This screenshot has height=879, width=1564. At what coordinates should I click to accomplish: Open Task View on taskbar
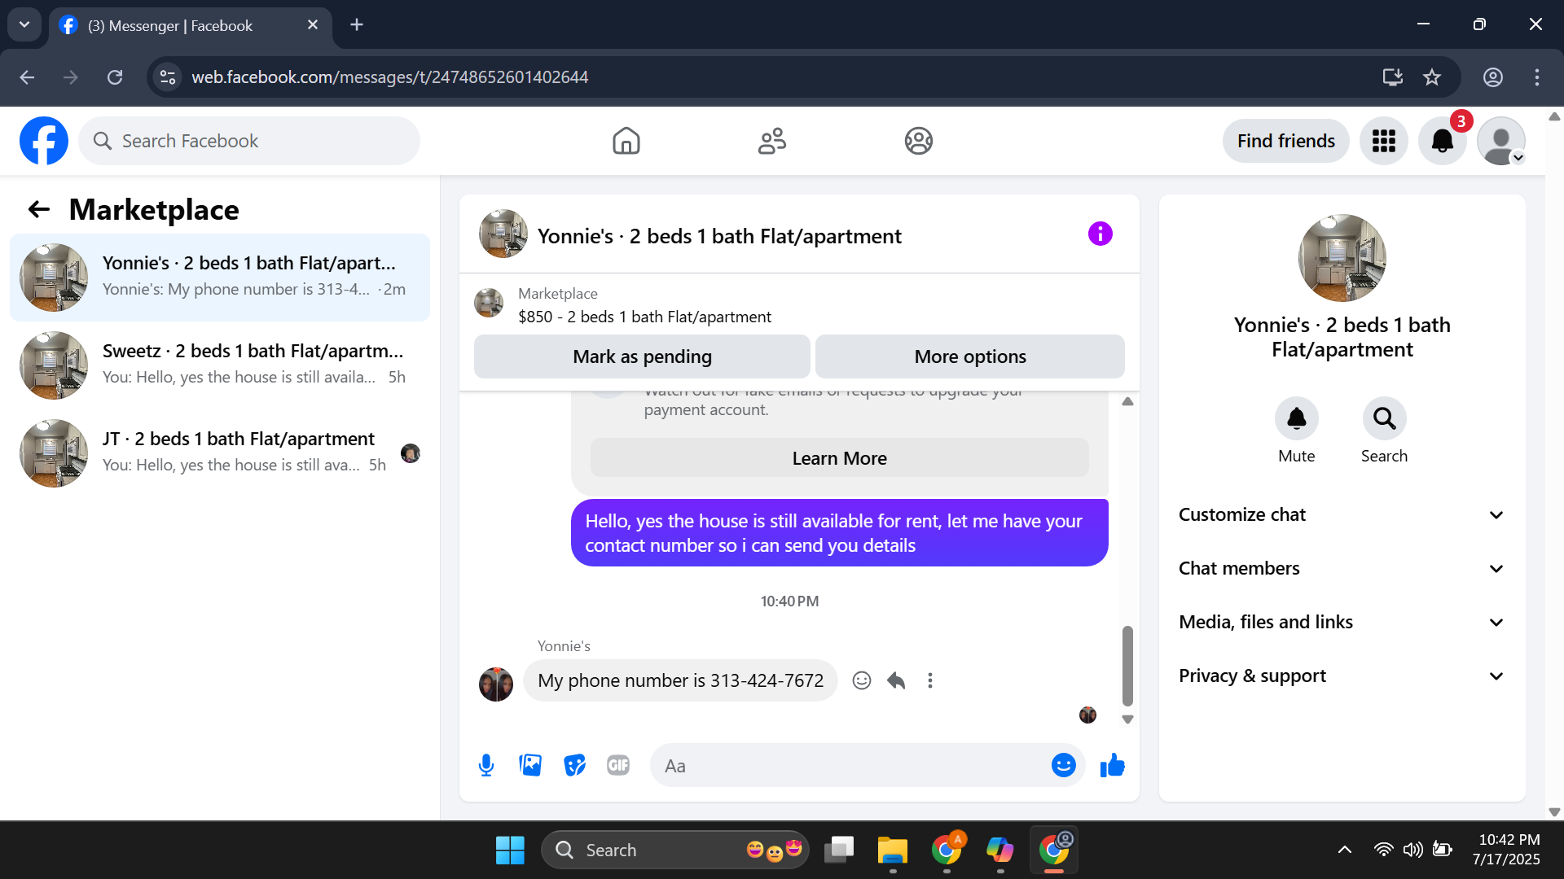[x=839, y=850]
